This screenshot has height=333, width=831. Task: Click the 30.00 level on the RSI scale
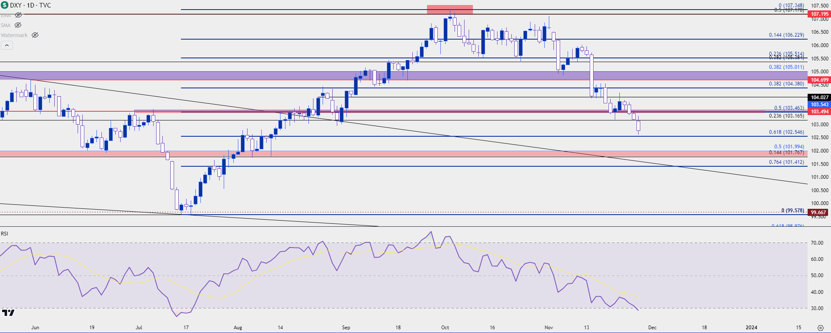(817, 308)
